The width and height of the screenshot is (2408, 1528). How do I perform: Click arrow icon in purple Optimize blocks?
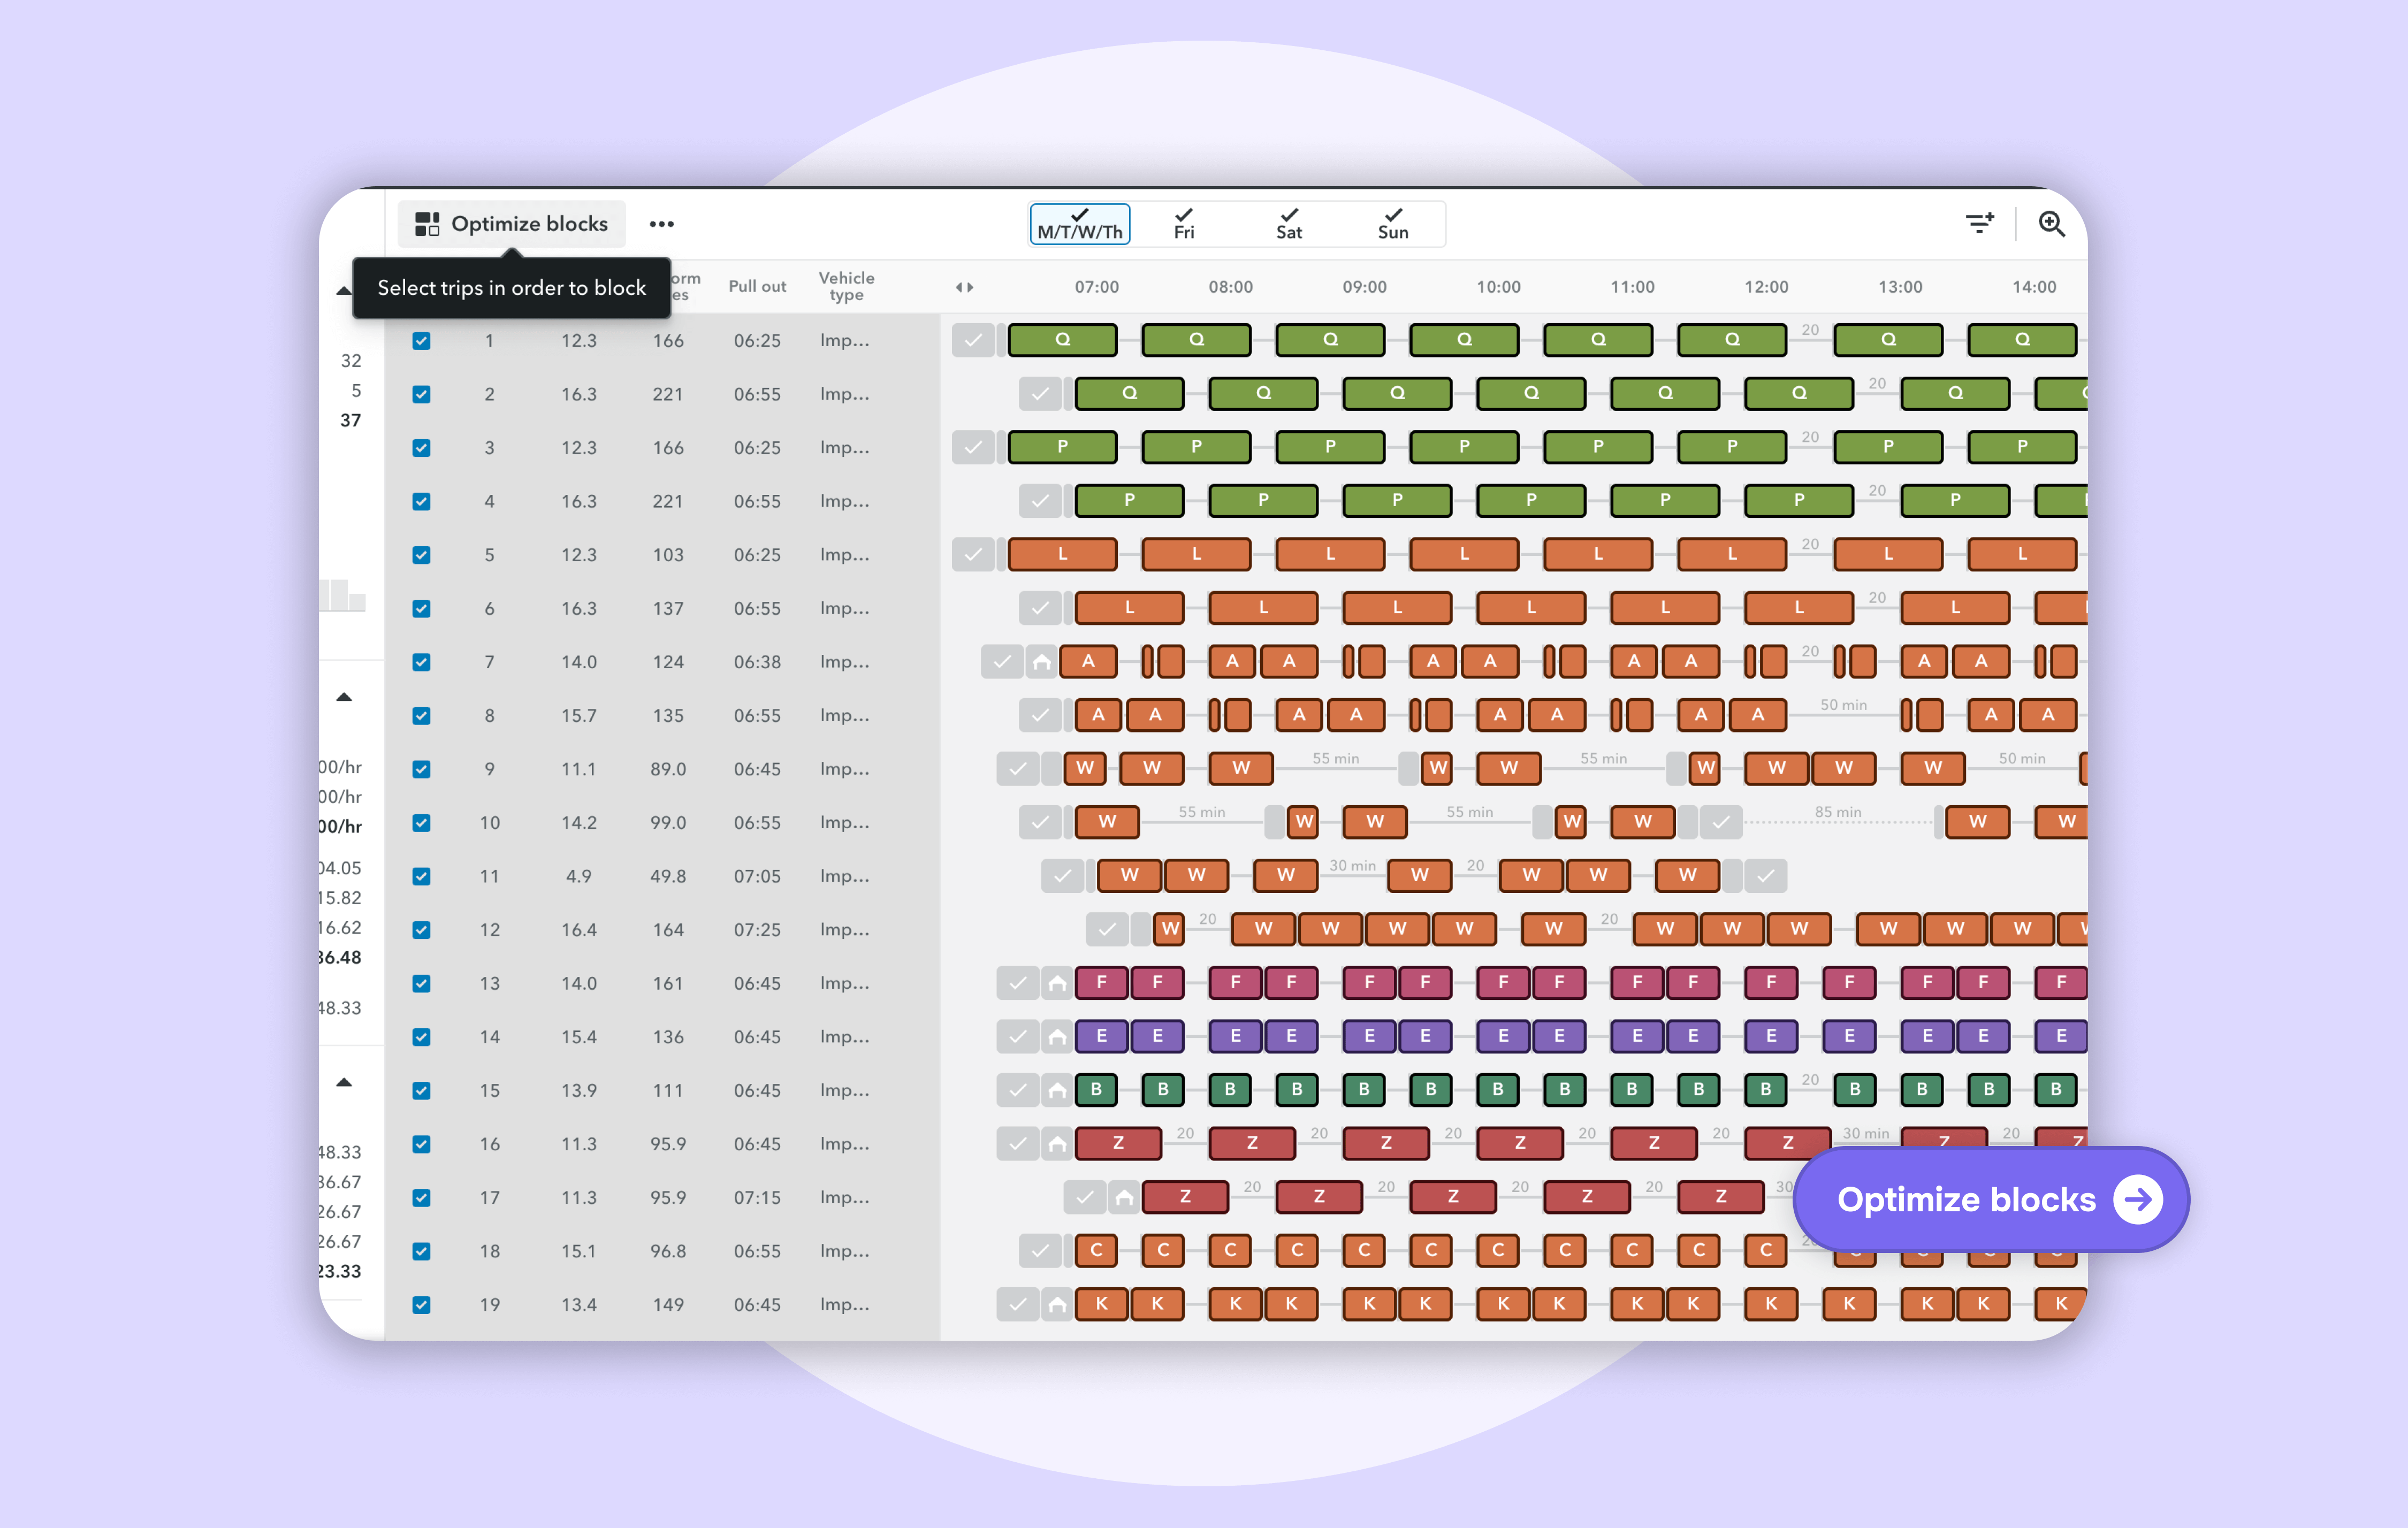[x=2137, y=1199]
